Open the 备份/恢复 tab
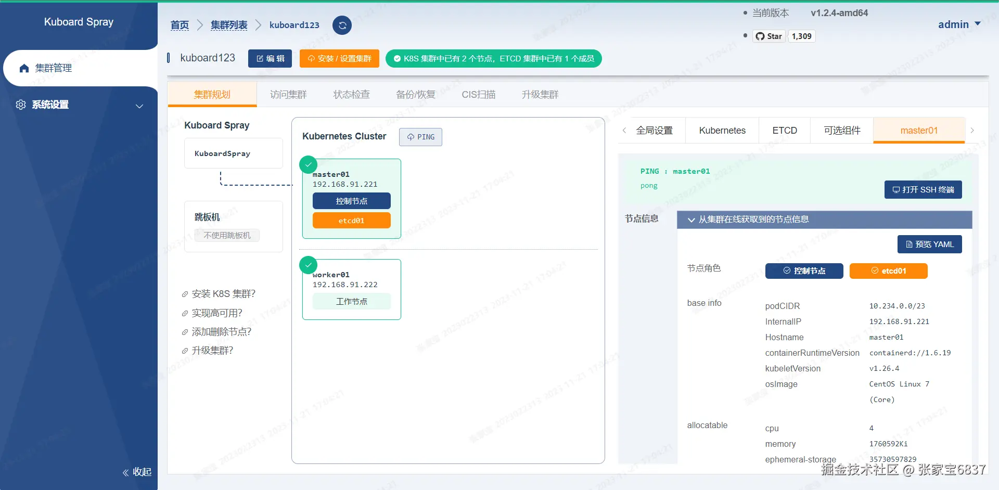The image size is (999, 490). pos(416,94)
